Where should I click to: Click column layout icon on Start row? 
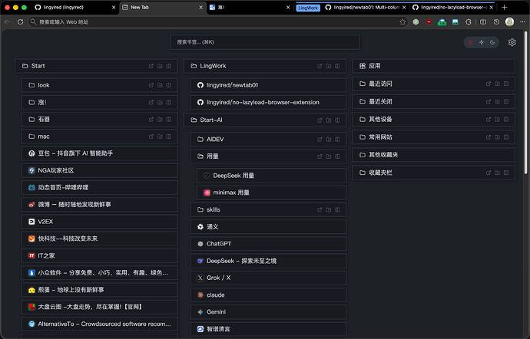(x=169, y=66)
